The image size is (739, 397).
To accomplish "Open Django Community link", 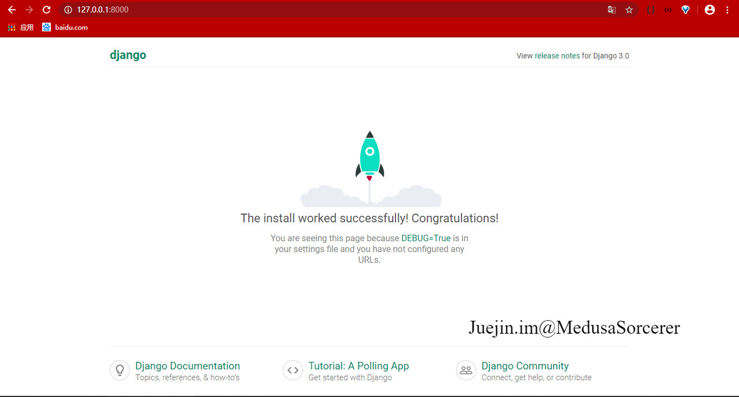I will 525,366.
